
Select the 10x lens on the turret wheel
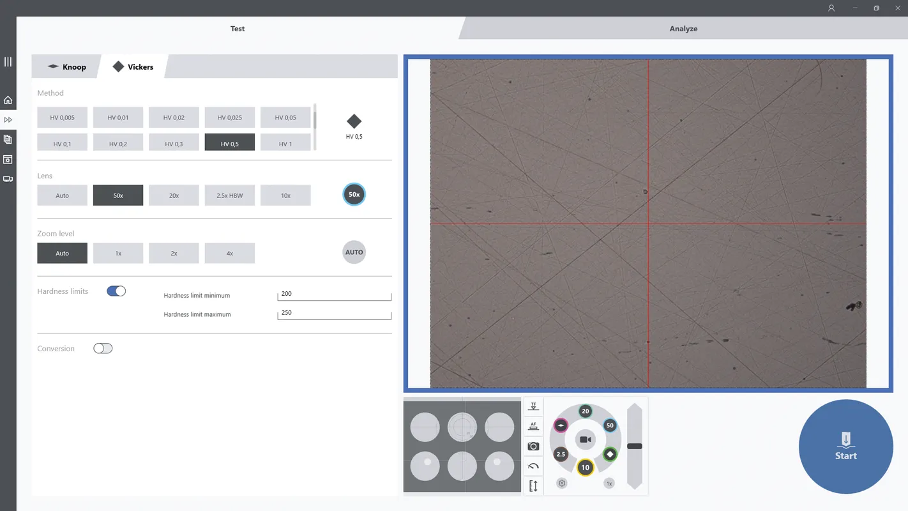point(585,468)
